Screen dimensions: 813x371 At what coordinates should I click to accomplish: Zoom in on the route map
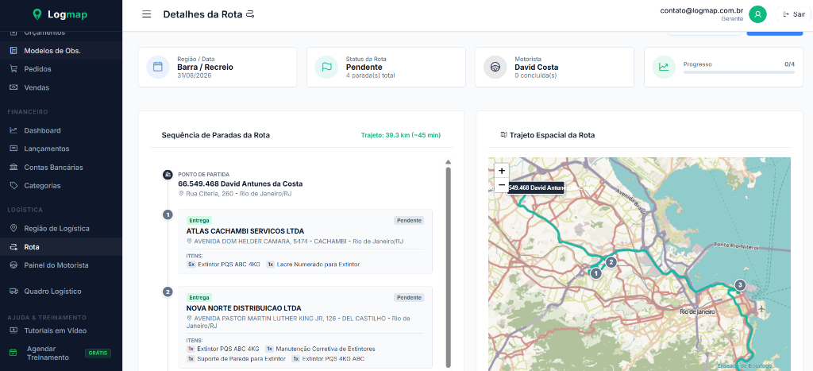(502, 170)
